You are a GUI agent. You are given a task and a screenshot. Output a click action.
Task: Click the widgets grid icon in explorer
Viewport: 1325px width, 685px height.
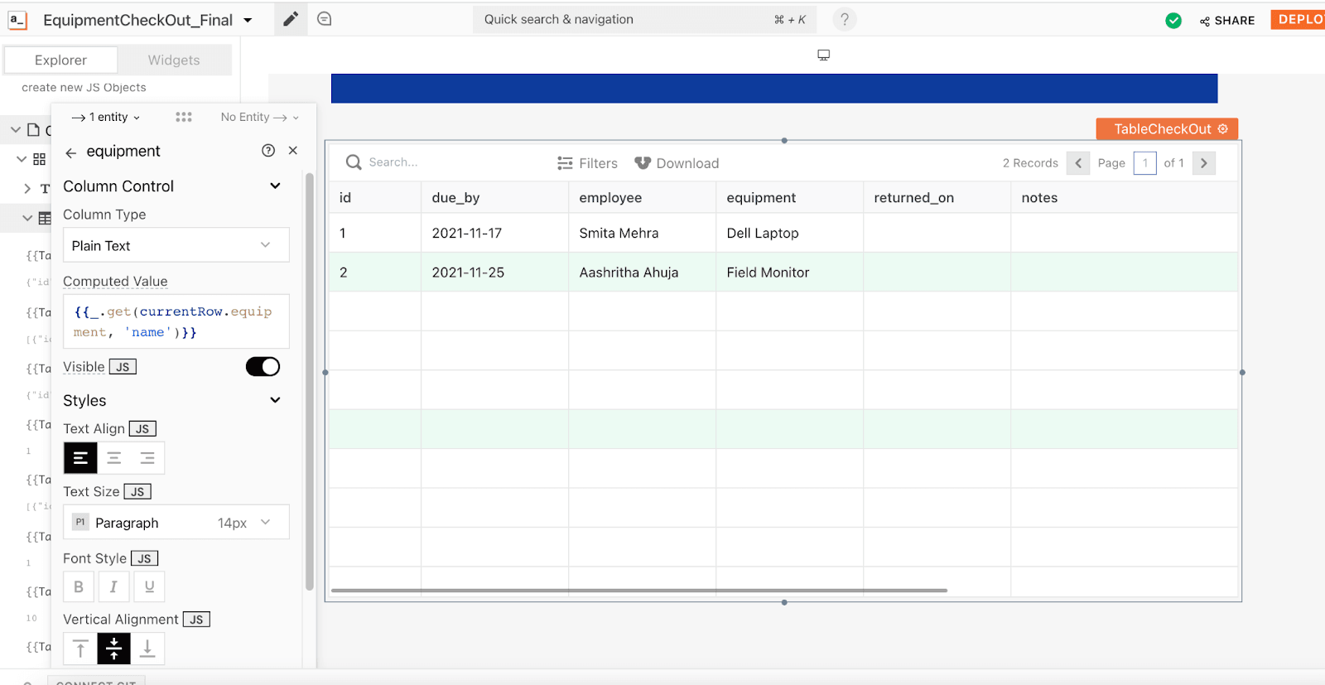point(39,159)
